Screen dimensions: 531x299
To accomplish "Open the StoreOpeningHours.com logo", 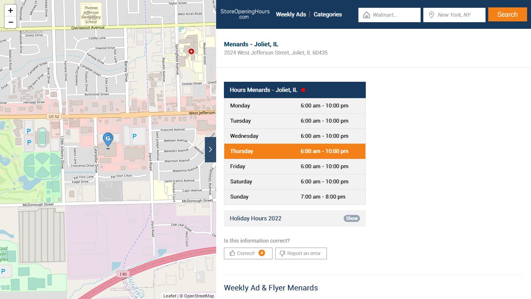I will (x=245, y=14).
